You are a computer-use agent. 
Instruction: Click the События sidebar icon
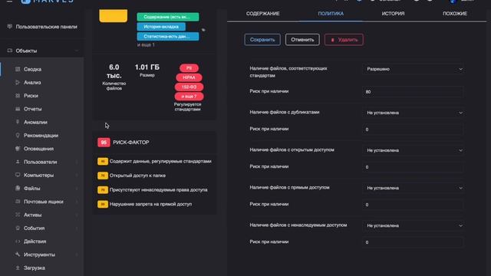click(18, 228)
